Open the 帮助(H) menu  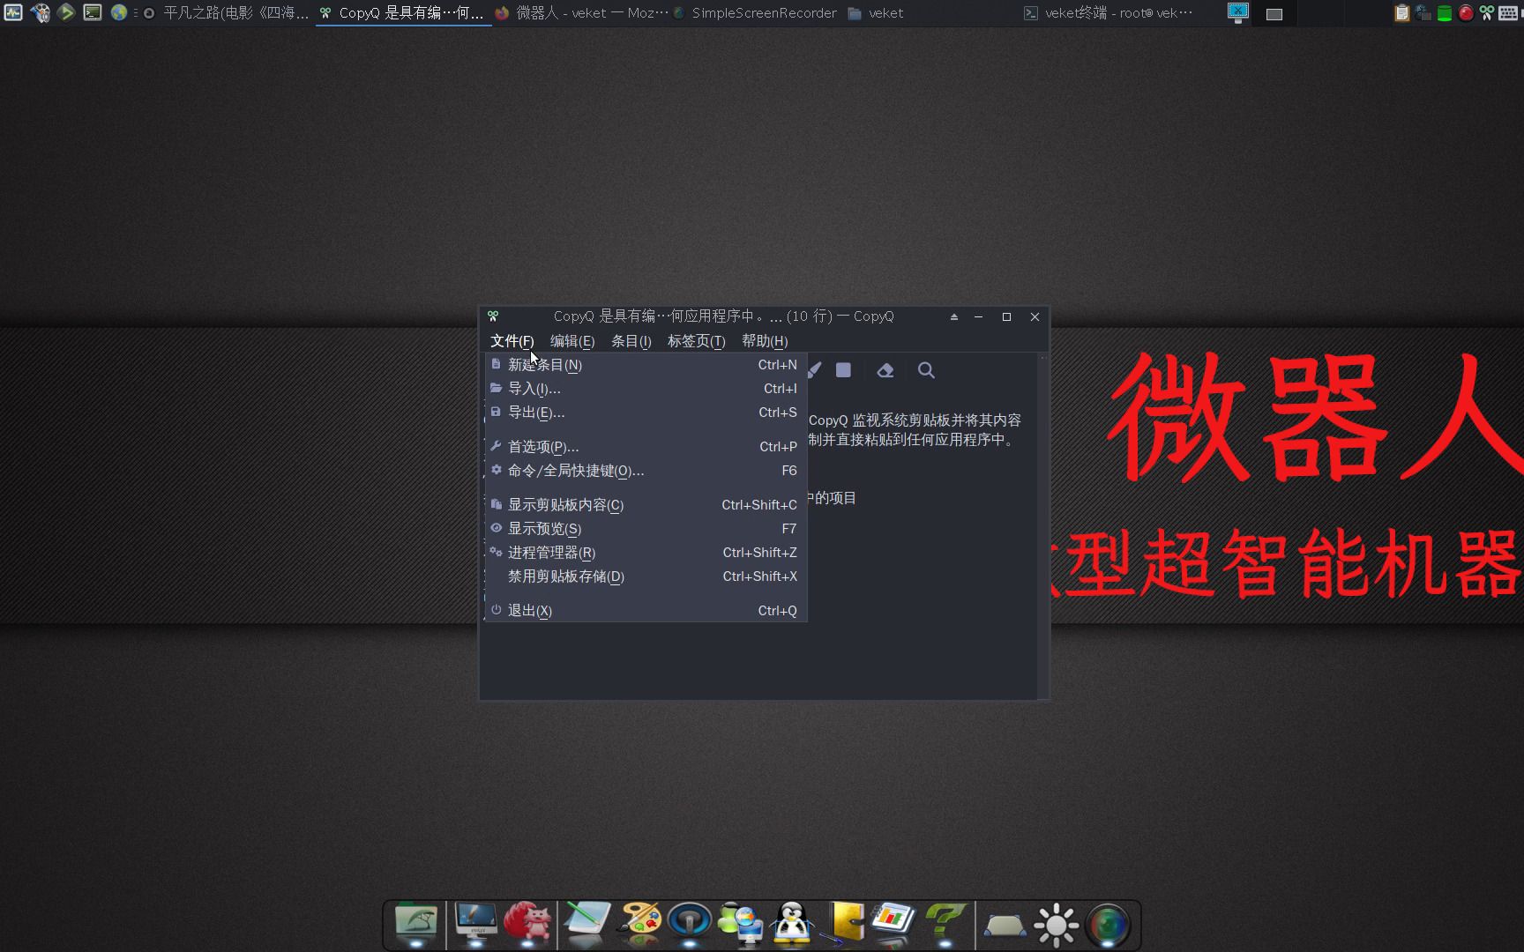tap(765, 341)
